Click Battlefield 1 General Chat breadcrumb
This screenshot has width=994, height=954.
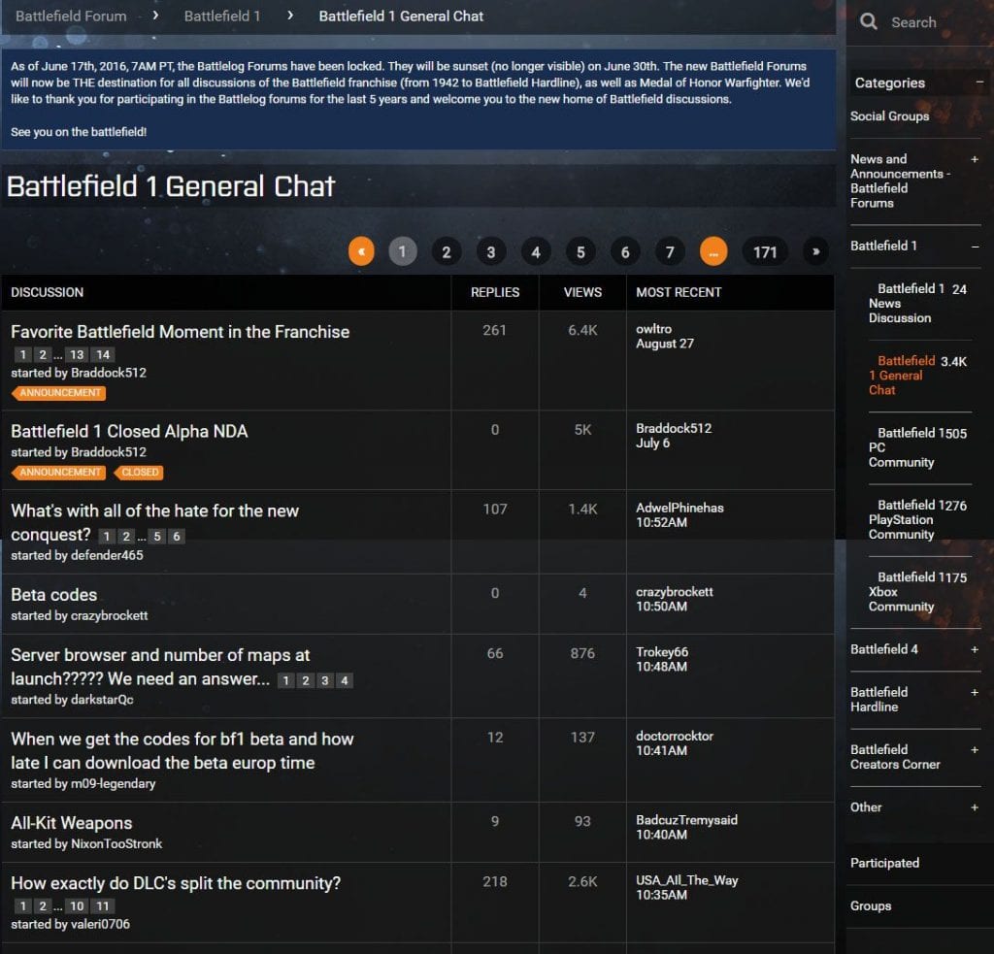[401, 16]
